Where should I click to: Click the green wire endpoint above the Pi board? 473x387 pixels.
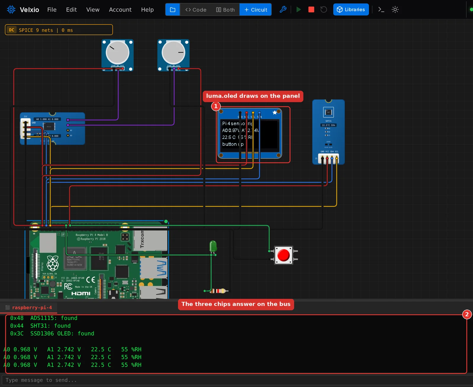[166, 221]
